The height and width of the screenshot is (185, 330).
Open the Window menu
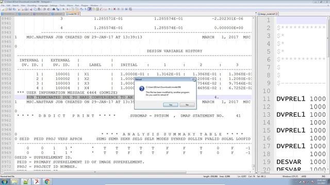94,6
